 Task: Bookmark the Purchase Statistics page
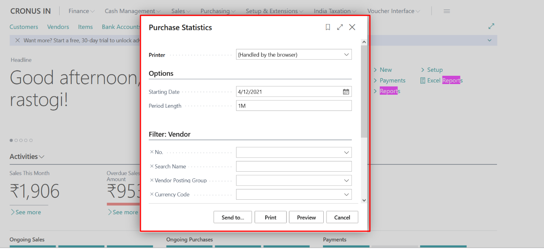(328, 27)
